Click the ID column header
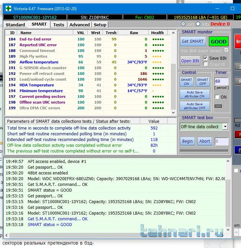 [x=11, y=33]
